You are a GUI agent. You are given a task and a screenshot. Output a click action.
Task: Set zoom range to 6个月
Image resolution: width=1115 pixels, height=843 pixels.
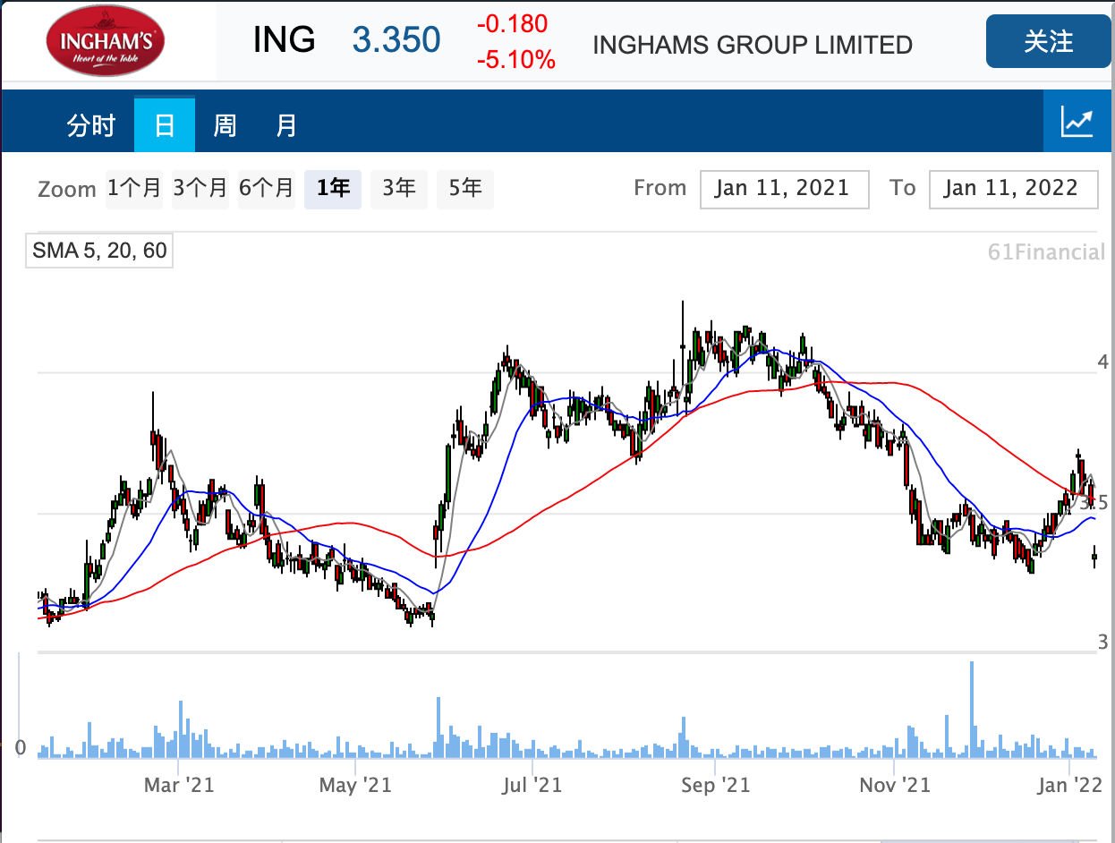point(267,189)
